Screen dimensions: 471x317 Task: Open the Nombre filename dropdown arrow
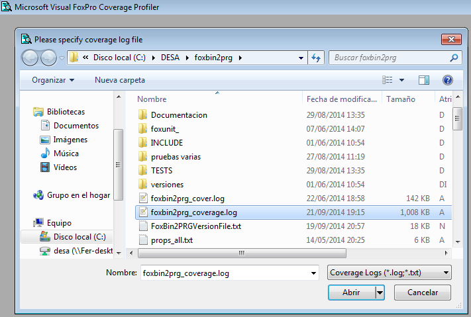click(x=313, y=273)
